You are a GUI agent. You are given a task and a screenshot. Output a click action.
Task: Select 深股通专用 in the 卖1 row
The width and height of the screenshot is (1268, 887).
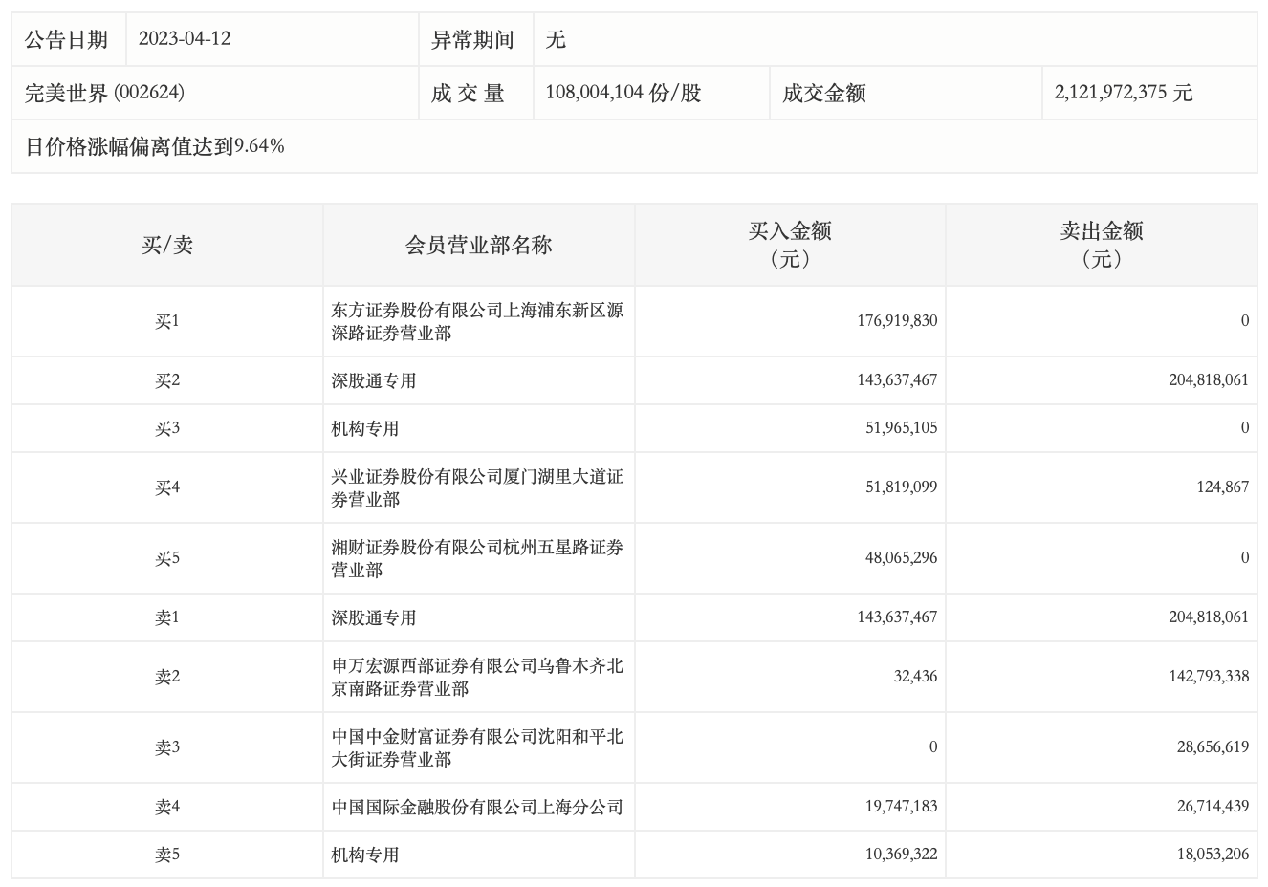(374, 617)
